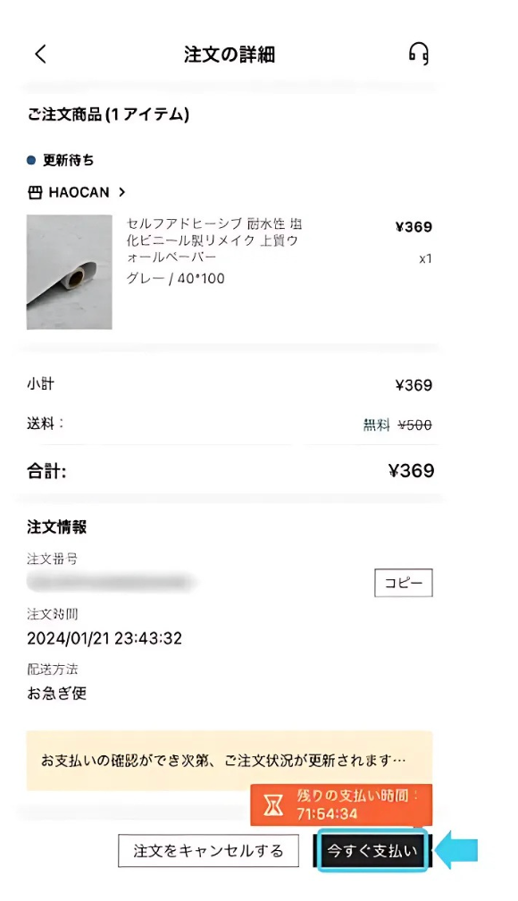Screen dimensions: 518x901
Task: Select the お急ぎ便 shipping method
Action: point(55,693)
